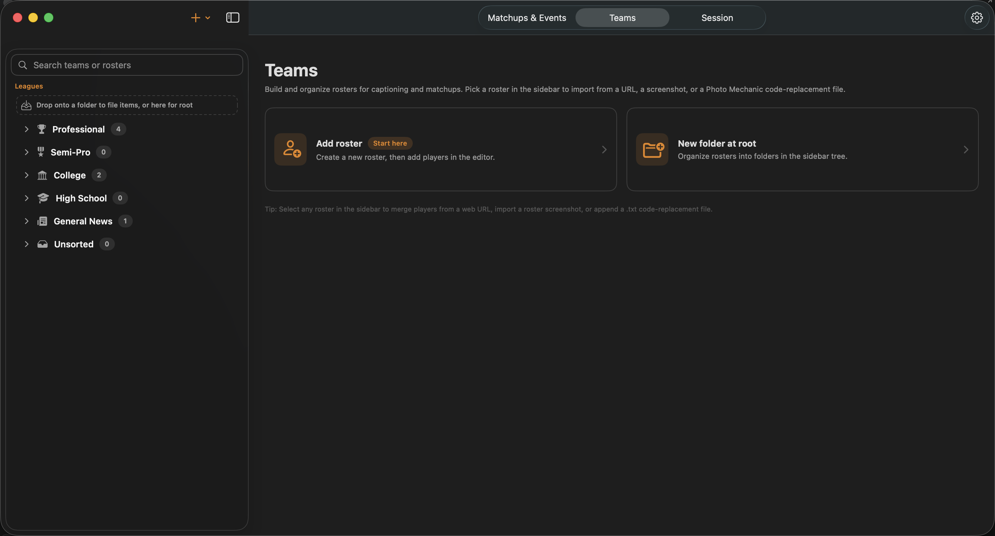Click the College count badge 2

click(x=99, y=175)
